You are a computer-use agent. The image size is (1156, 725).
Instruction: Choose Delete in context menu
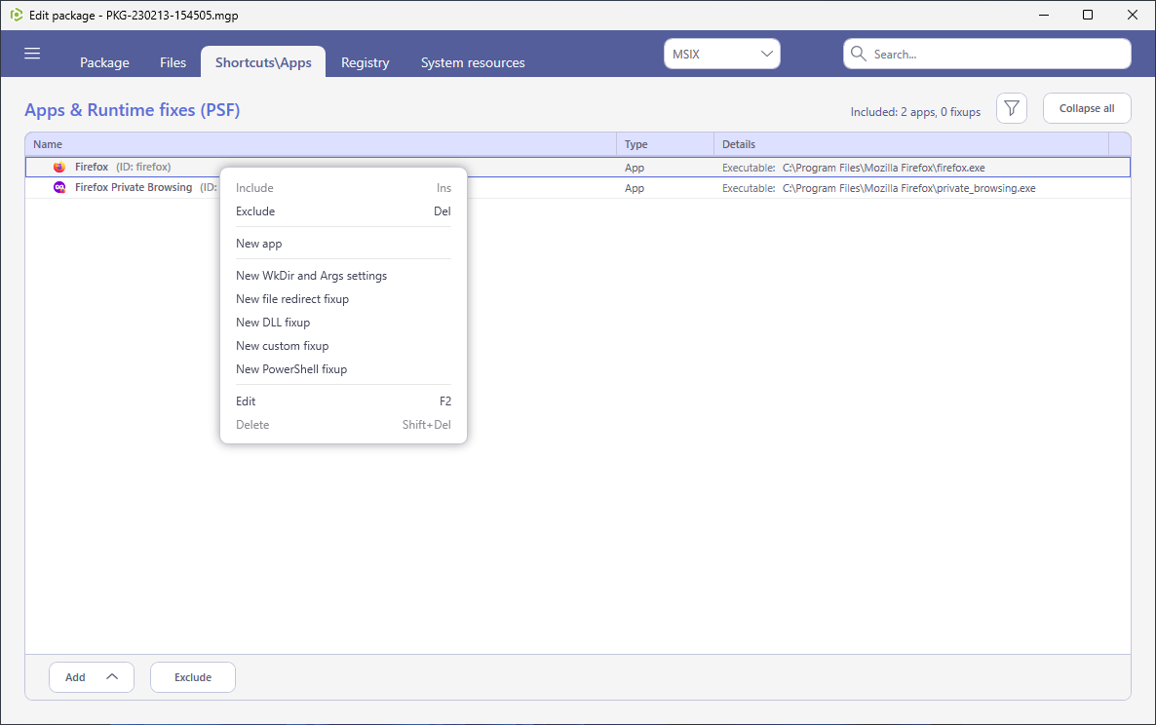click(x=343, y=425)
